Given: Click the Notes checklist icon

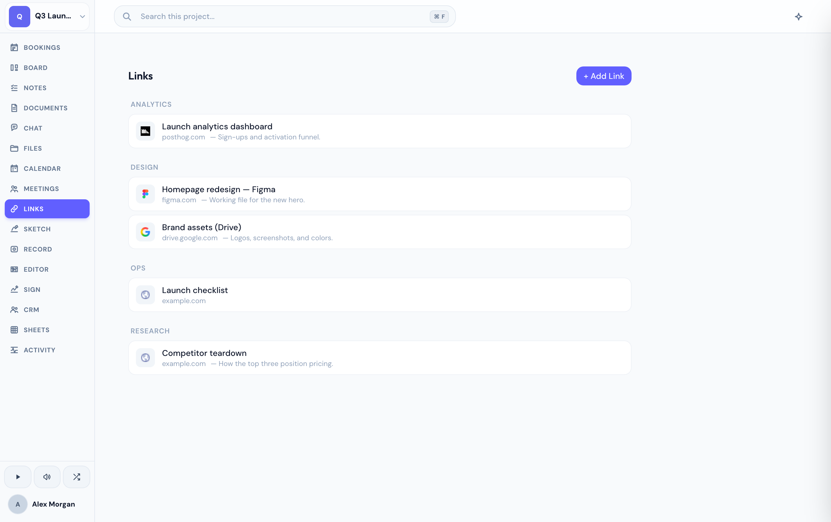Looking at the screenshot, I should point(14,88).
